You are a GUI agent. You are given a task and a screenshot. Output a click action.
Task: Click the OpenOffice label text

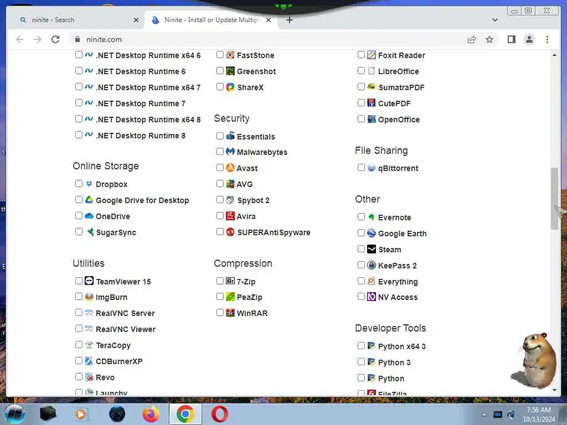[399, 120]
